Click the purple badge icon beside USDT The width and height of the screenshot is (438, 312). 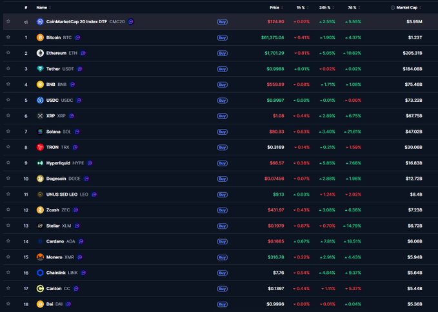coord(80,68)
